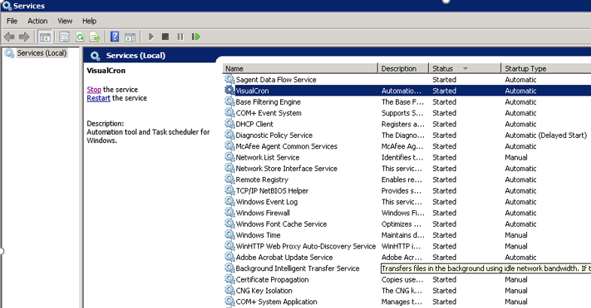
Task: Click the Restart the service link
Action: (x=99, y=98)
